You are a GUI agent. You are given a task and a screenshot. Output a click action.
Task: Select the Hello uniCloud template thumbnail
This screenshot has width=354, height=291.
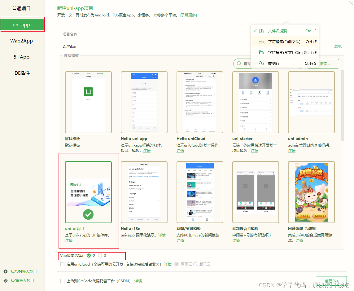click(x=200, y=102)
